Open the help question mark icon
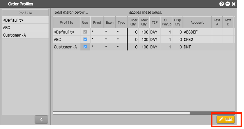The image size is (244, 129). tap(222, 4)
